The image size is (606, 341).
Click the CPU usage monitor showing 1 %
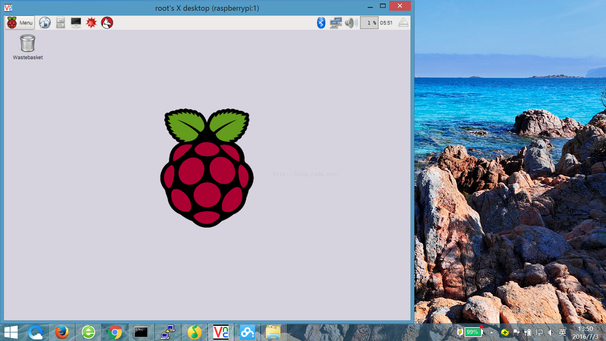pos(369,23)
